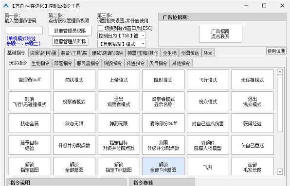This screenshot has width=290, height=186.
Task: Click the app logo icon in title bar
Action: (6, 6)
